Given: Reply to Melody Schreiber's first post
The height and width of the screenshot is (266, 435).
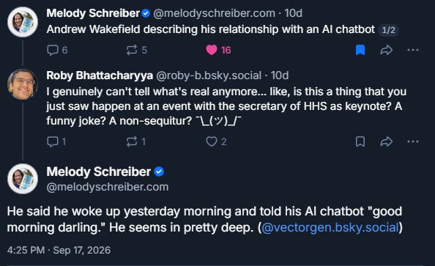Looking at the screenshot, I should 57,51.
